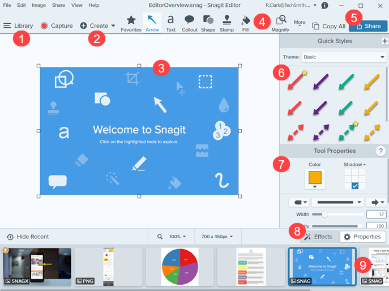Open the orange Color swatch picker
Image resolution: width=389 pixels, height=291 pixels.
[315, 179]
